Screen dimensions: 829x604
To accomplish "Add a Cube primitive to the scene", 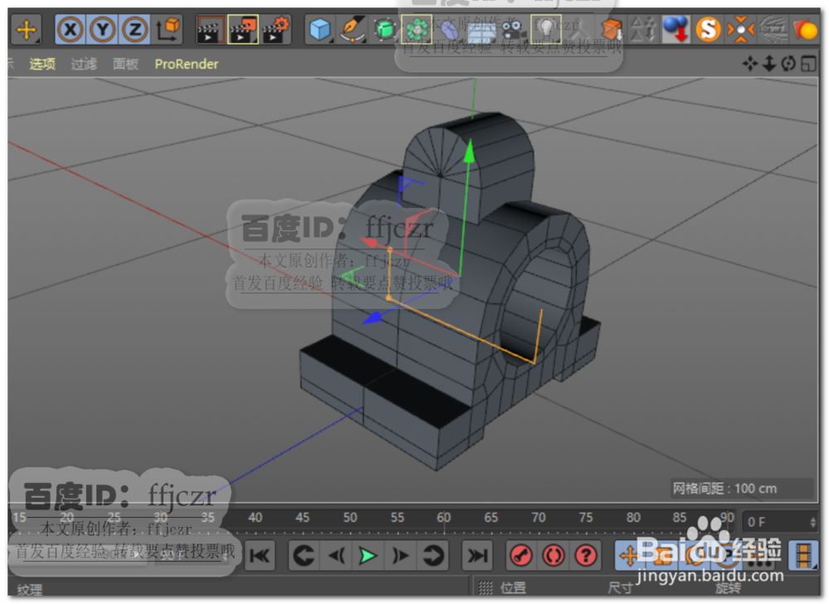I will click(318, 30).
